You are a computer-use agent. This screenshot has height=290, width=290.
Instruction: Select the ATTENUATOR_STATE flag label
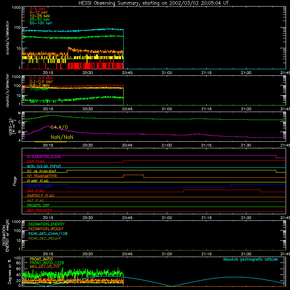[x=44, y=157]
